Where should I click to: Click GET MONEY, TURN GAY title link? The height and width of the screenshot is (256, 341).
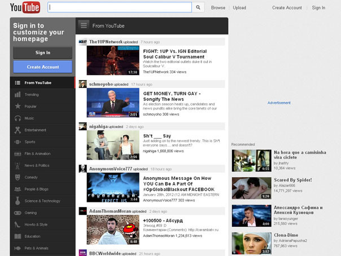(x=172, y=96)
